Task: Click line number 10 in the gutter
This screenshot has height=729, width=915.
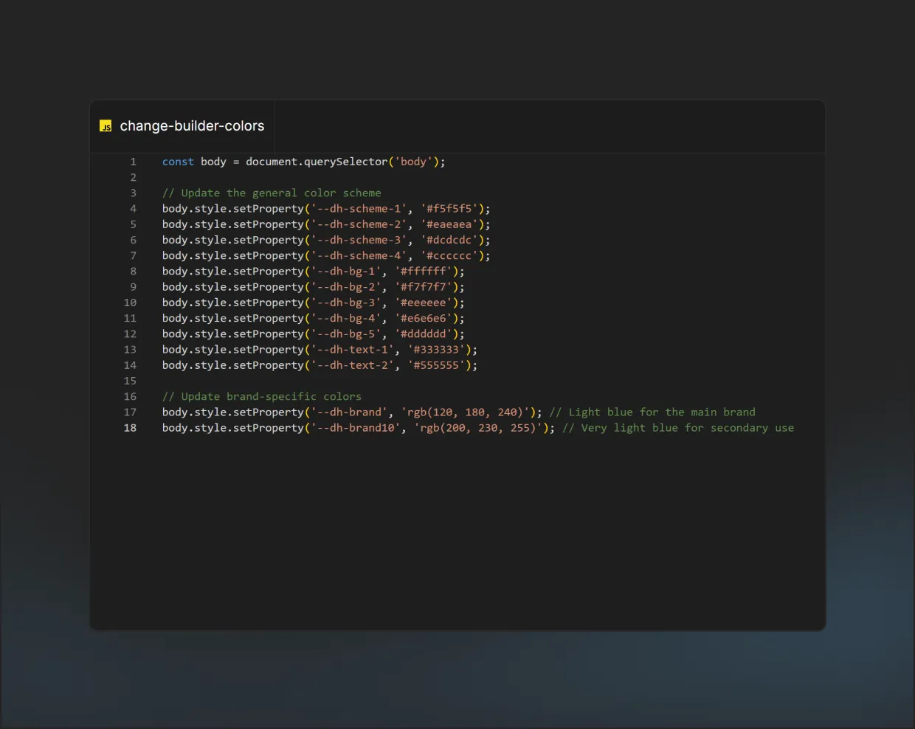Action: [x=130, y=303]
